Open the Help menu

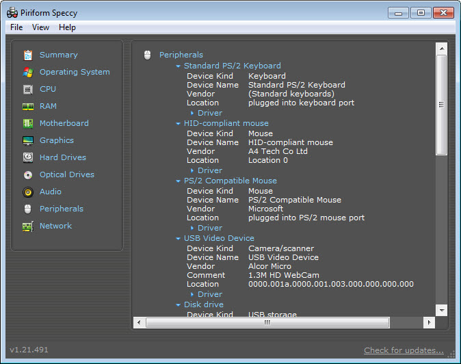pyautogui.click(x=67, y=27)
